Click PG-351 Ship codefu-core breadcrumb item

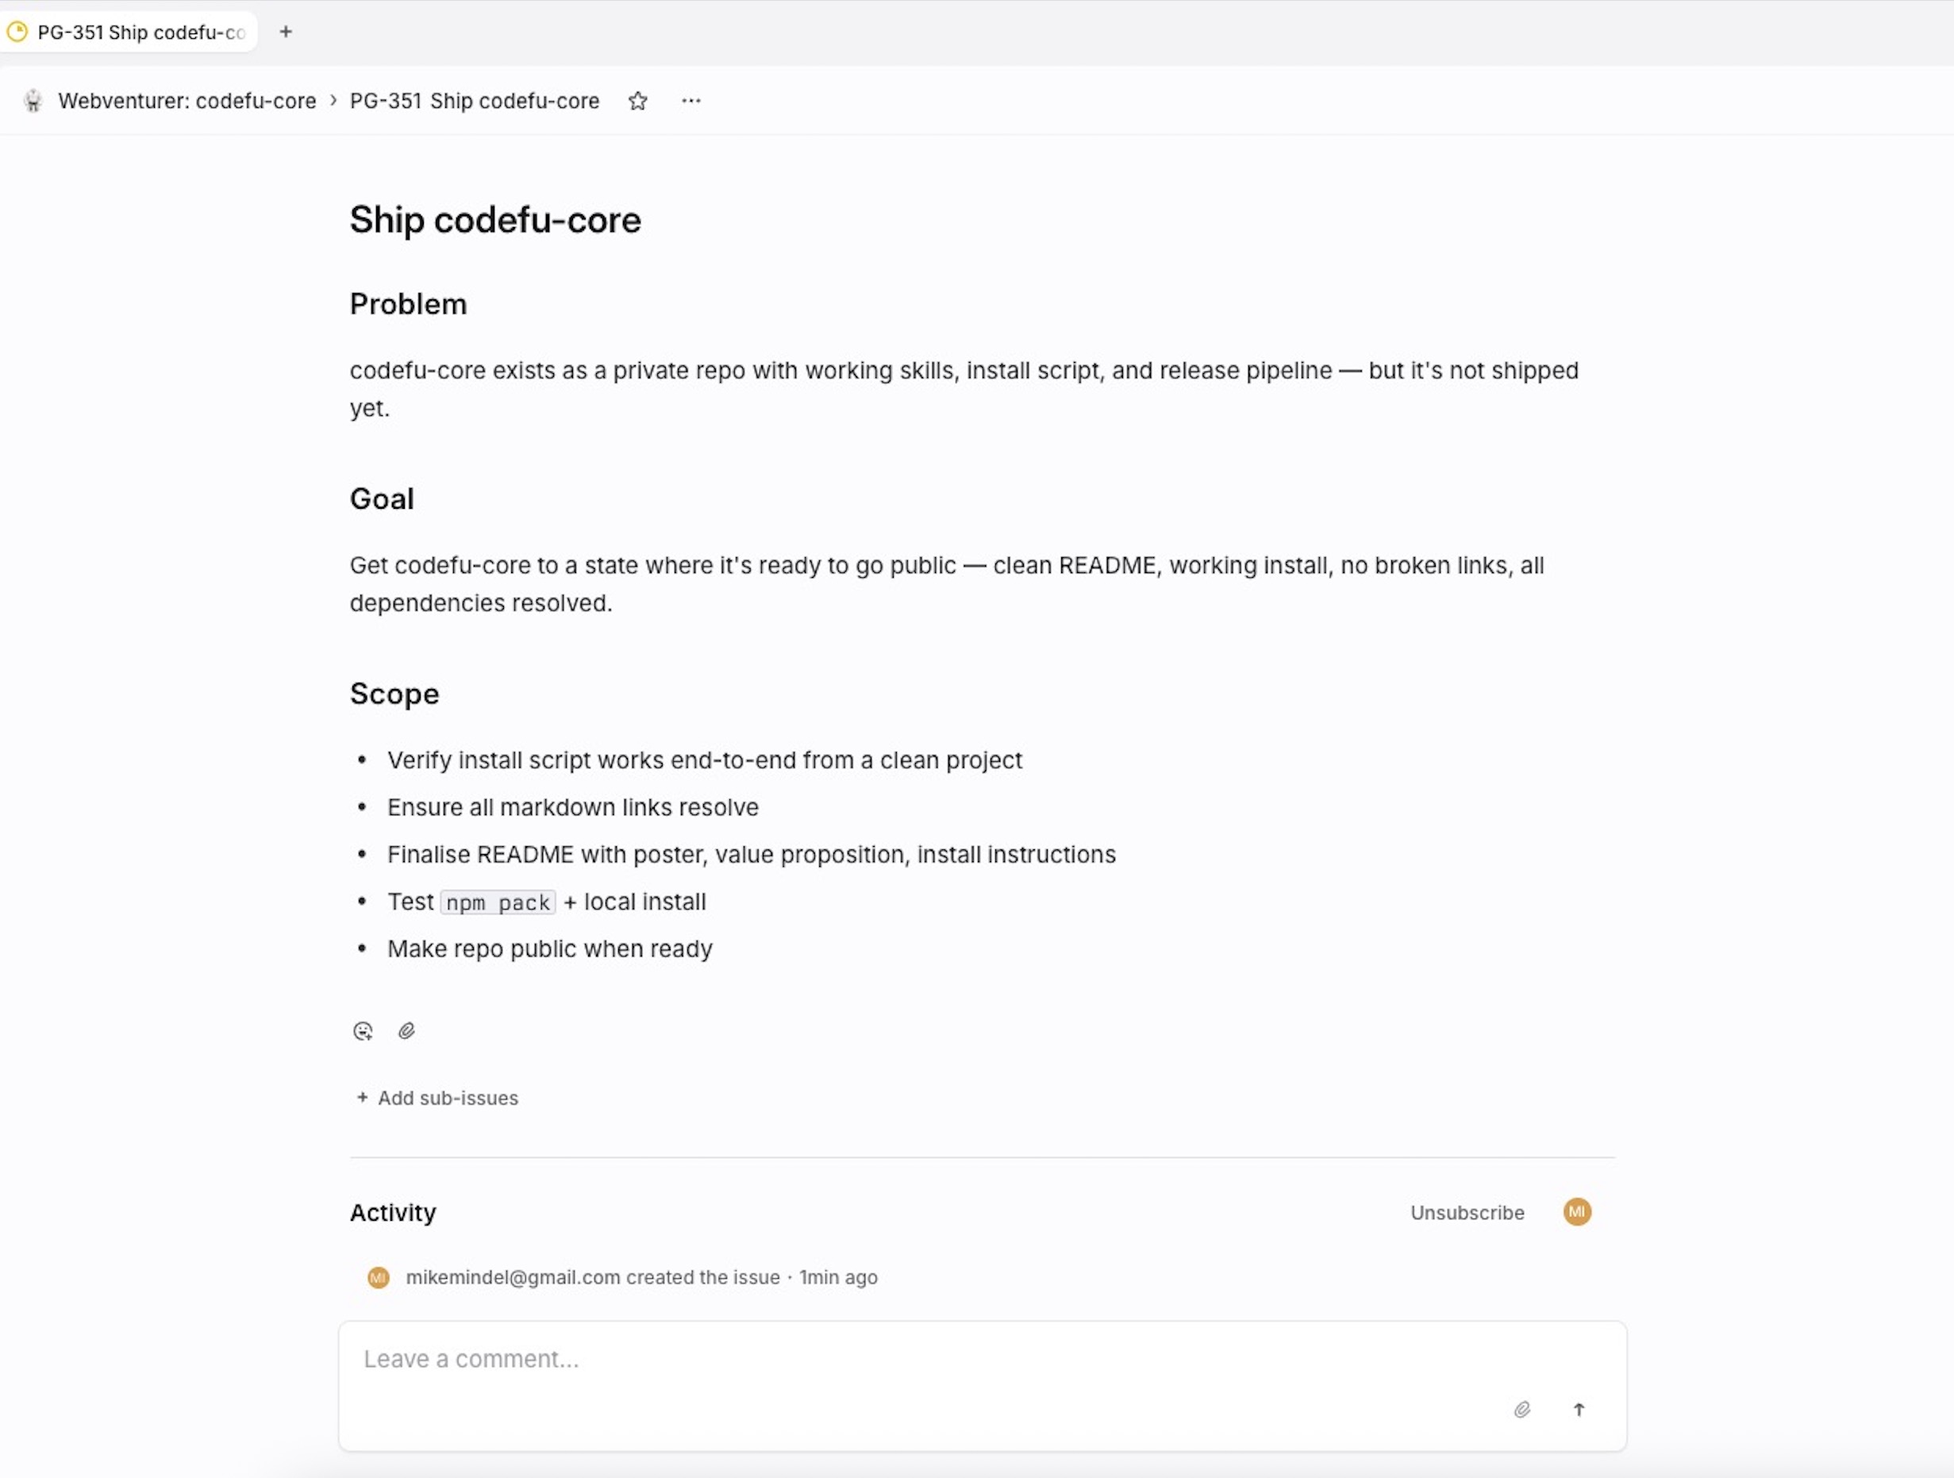pos(475,102)
